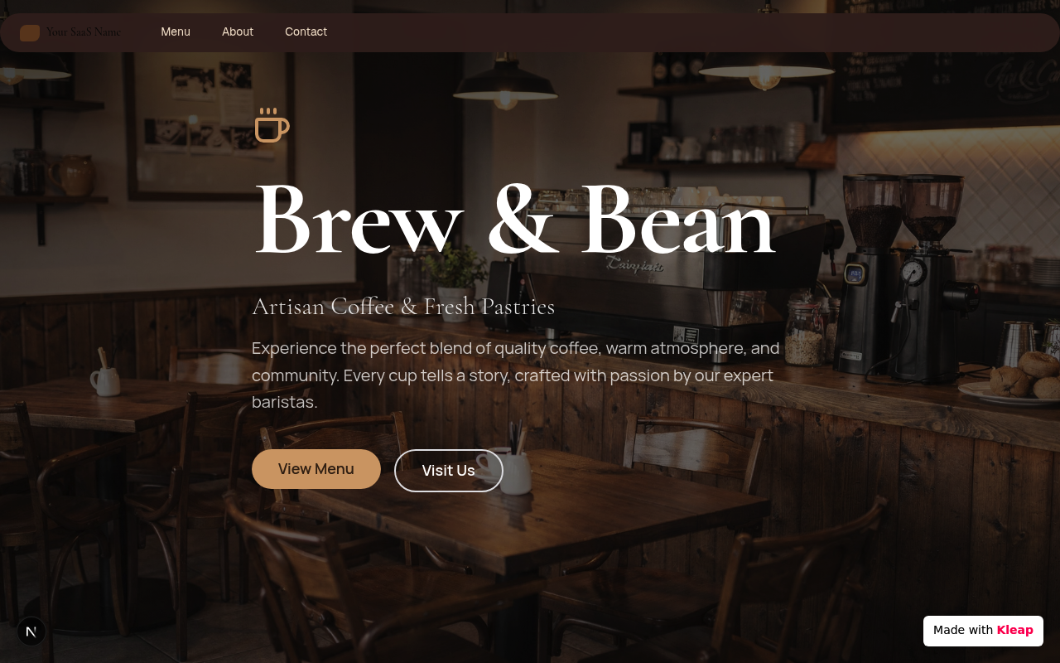Click the View Menu button
Screen dimensions: 1060x663
click(316, 469)
